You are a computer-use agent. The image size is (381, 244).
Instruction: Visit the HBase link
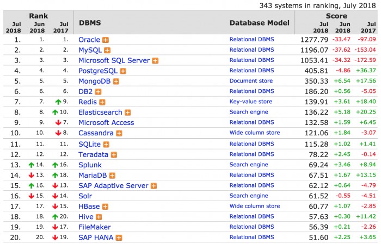click(89, 207)
